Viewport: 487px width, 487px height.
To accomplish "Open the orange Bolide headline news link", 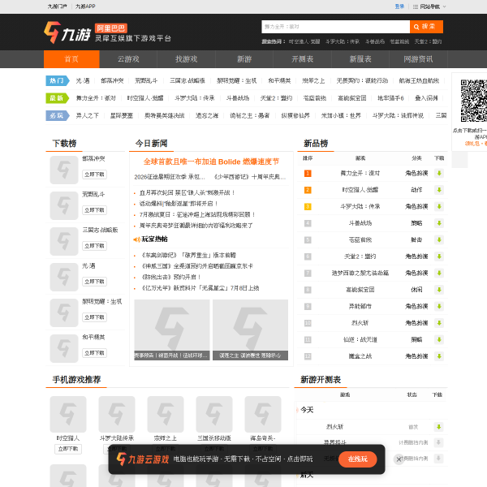I will 211,162.
